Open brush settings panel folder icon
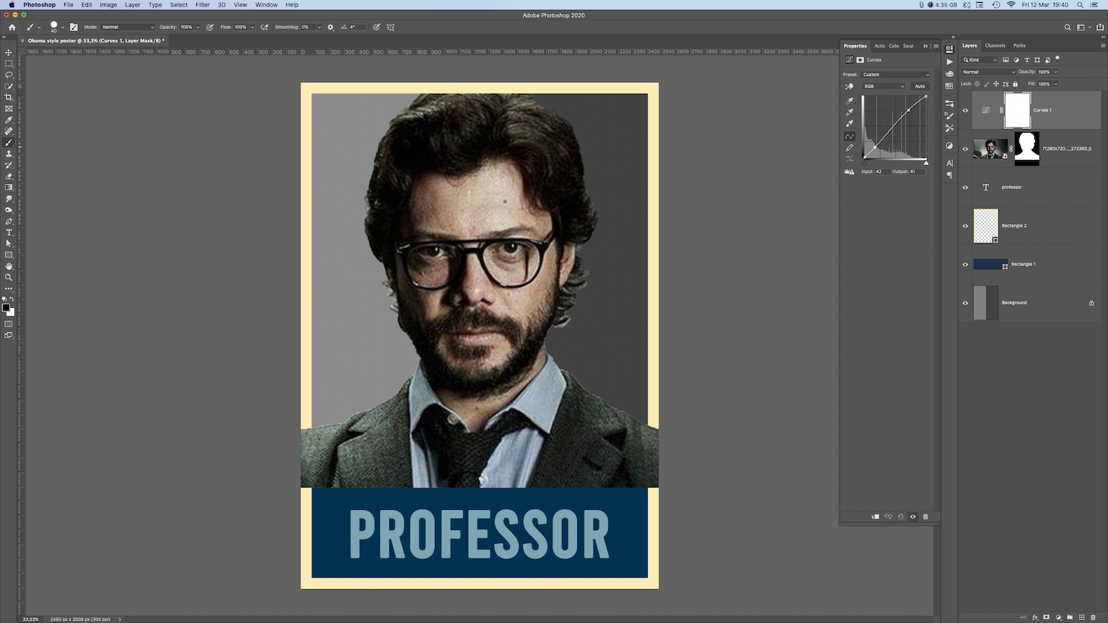This screenshot has height=623, width=1108. tap(74, 27)
